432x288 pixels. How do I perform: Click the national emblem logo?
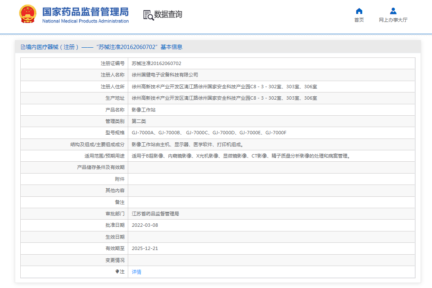click(x=28, y=14)
